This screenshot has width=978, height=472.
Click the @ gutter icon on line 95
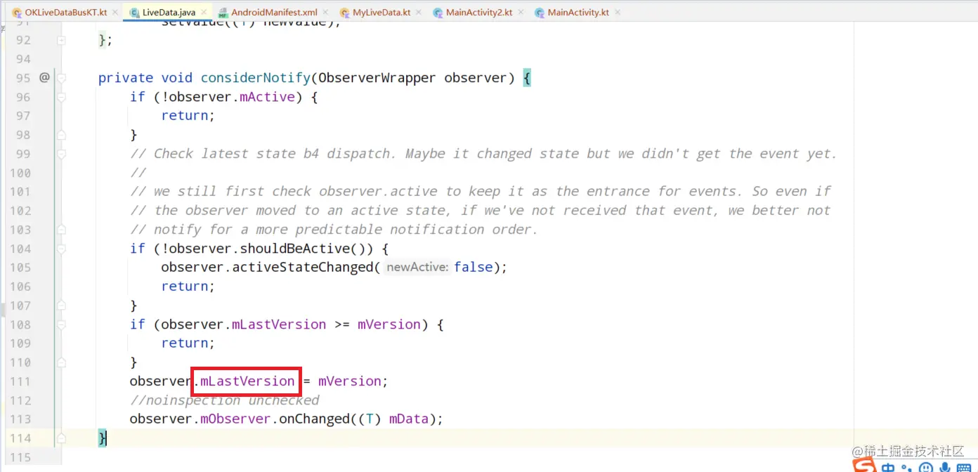click(44, 77)
